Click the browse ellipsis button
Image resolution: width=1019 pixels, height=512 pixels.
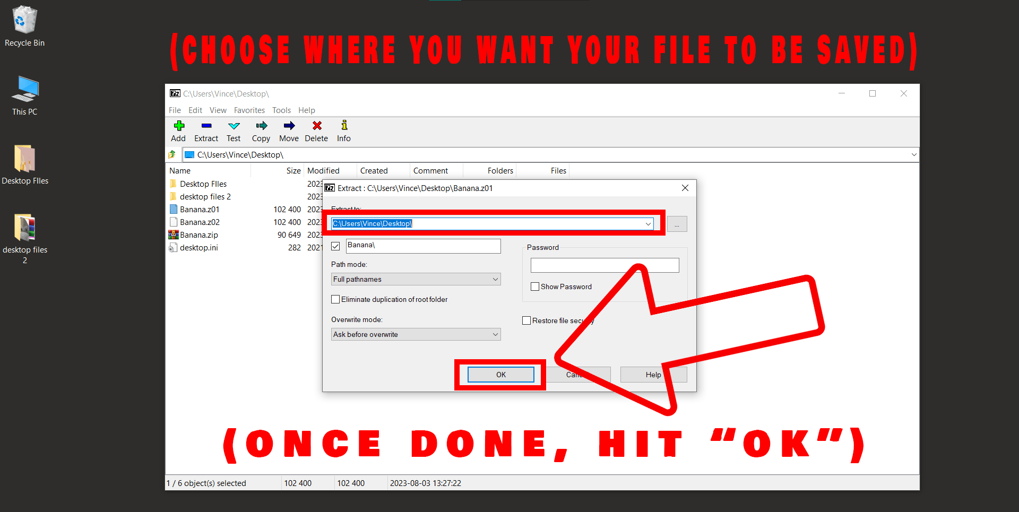(x=677, y=223)
